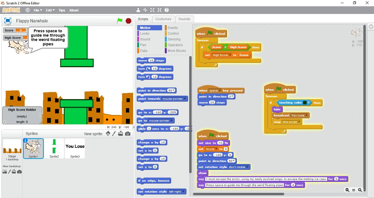This screenshot has width=374, height=198.
Task: Select Sprite3 You Lose thumbnail
Action: pos(75,149)
